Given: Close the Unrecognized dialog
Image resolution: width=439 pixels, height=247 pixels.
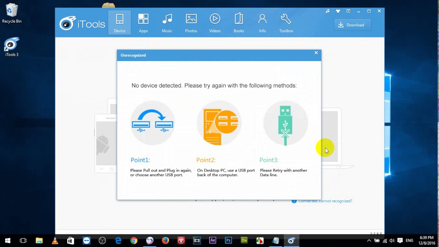Looking at the screenshot, I should pos(316,52).
